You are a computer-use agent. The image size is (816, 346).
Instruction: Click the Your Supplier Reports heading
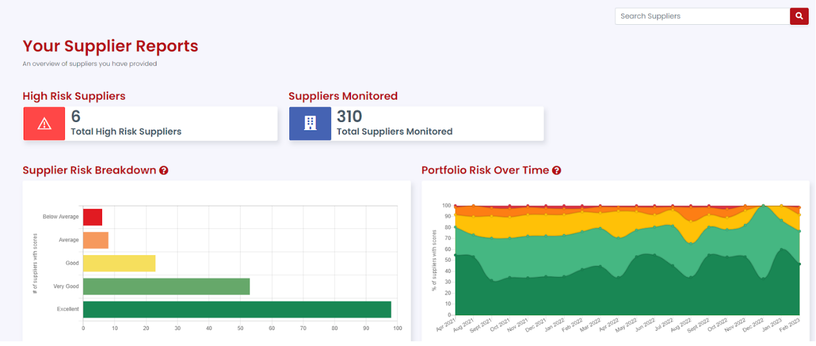(110, 46)
